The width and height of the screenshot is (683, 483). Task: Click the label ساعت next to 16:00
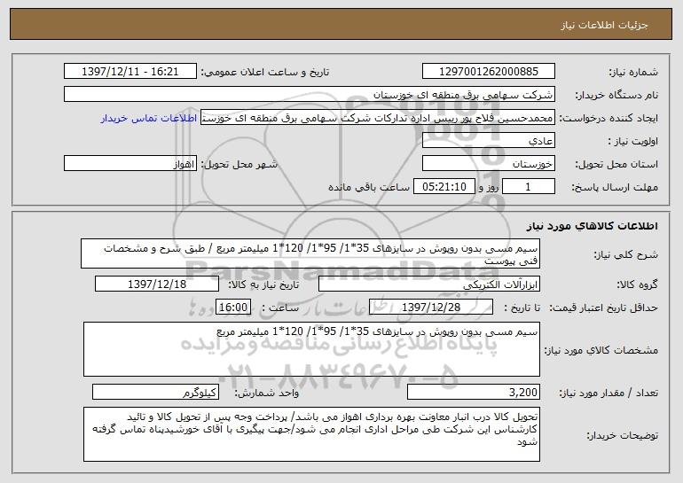pyautogui.click(x=280, y=308)
